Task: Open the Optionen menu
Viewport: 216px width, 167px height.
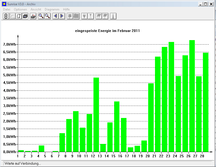Action: point(20,9)
